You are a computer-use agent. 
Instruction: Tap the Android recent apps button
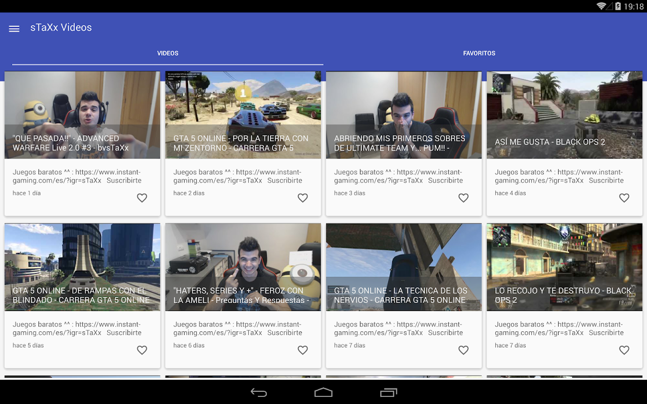[x=388, y=392]
